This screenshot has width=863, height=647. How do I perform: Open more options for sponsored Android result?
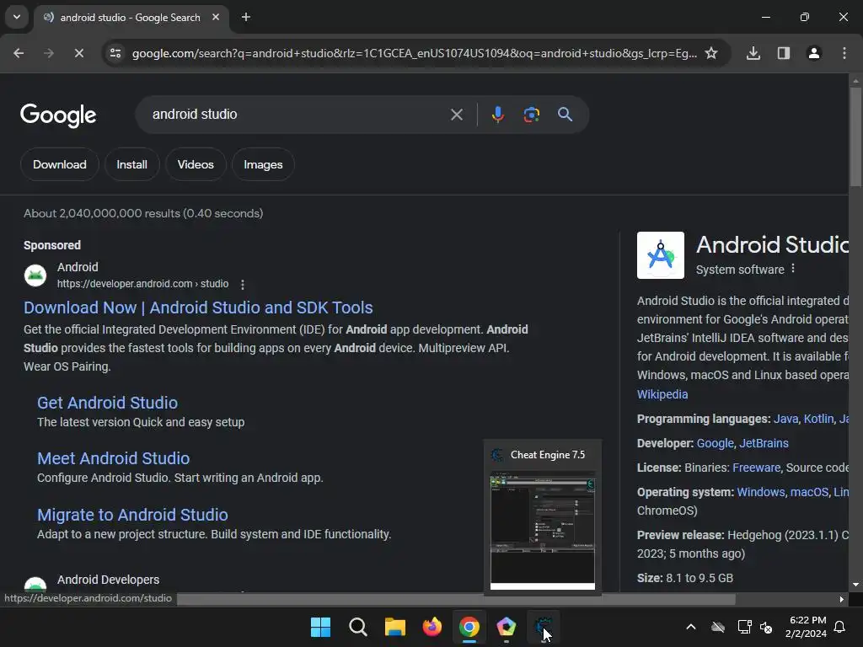click(x=242, y=285)
